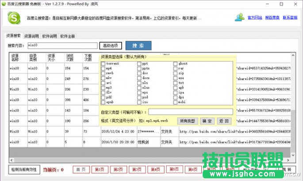Check the iso checkbox
303x181 pixels.
[x=139, y=102]
